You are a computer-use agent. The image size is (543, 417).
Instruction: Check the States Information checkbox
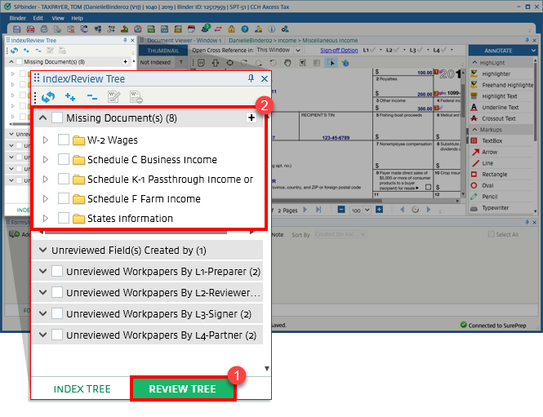(x=64, y=218)
